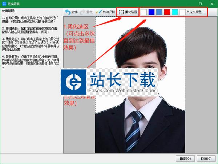The height and width of the screenshot is (164, 218).
Task: Click the Undo (撤销) toolbar button
Action: (x=71, y=12)
